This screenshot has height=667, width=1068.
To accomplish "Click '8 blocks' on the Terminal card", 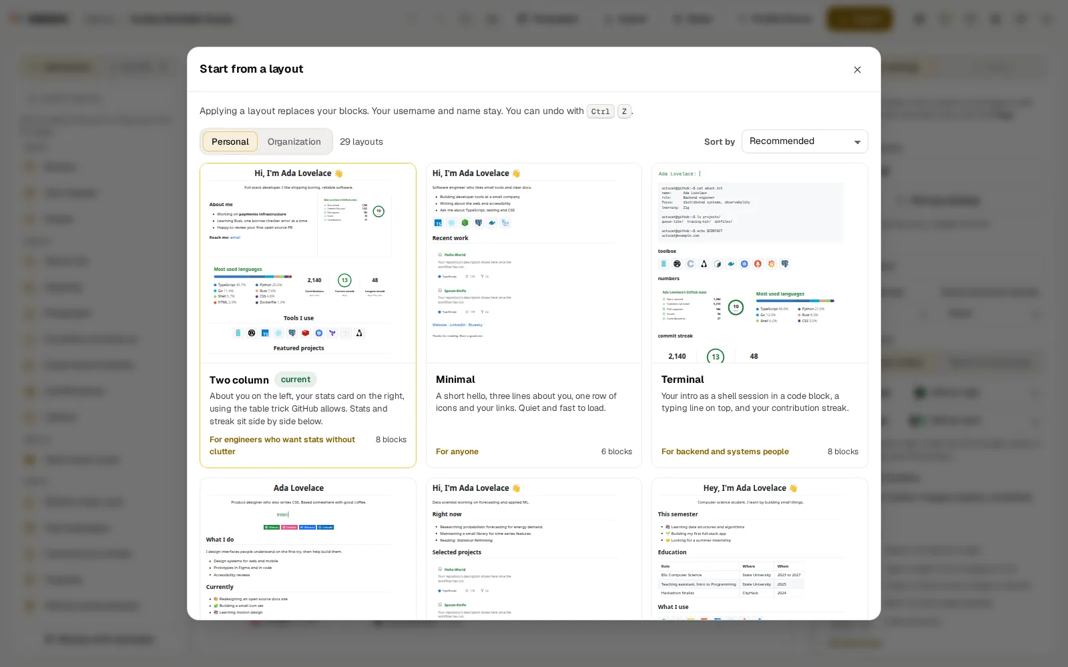I will 843,452.
